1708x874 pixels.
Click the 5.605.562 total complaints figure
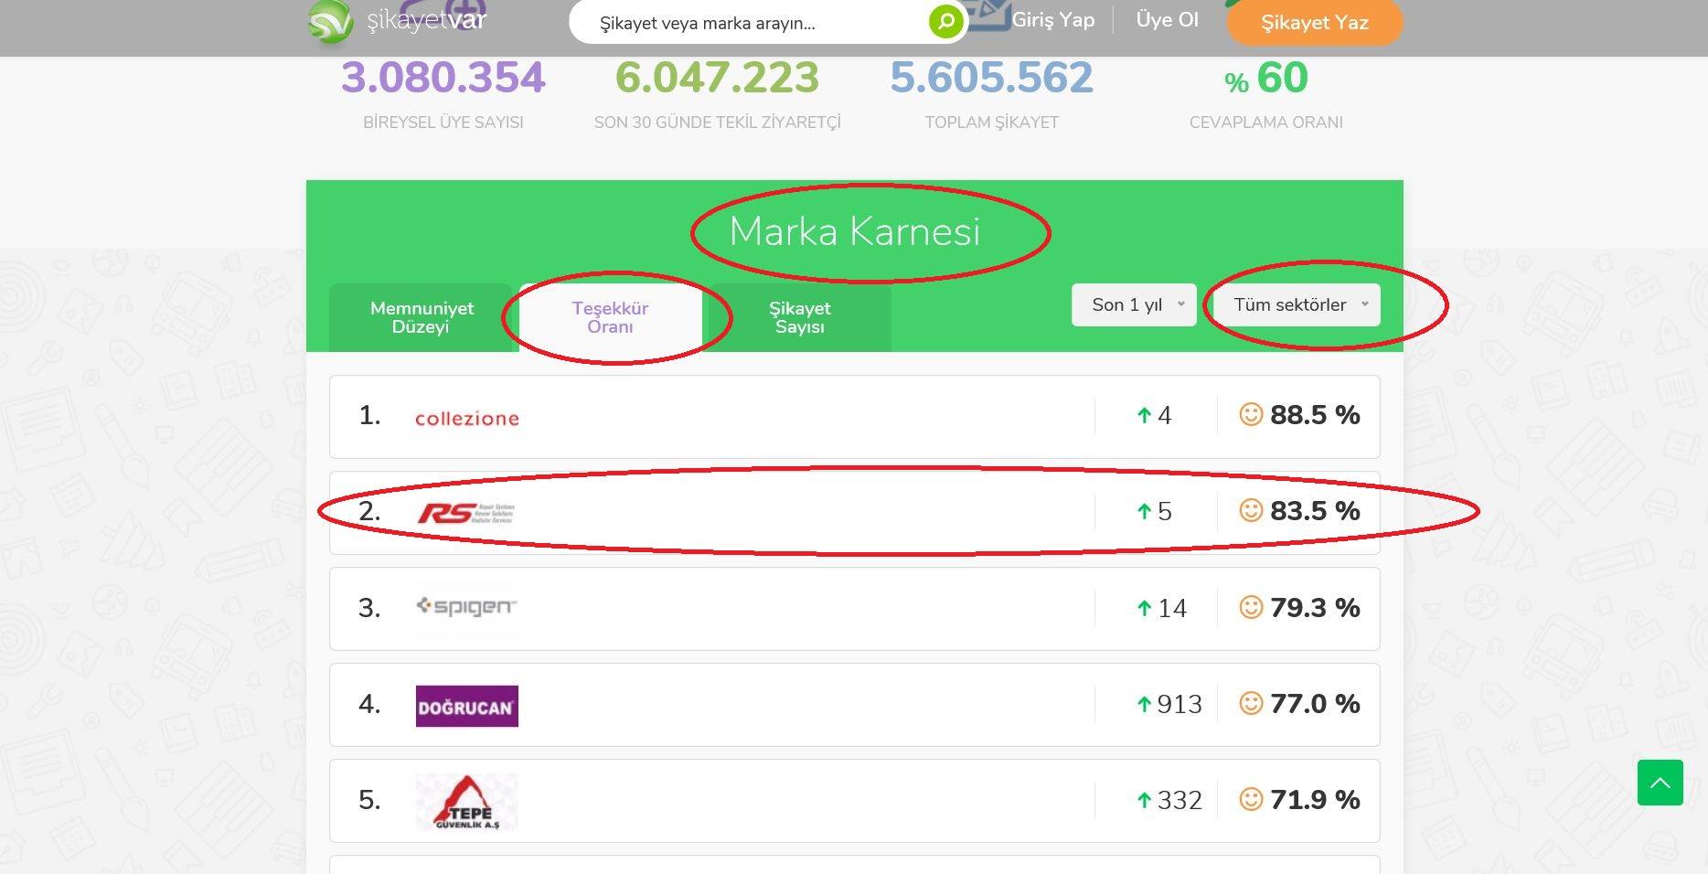coord(991,78)
